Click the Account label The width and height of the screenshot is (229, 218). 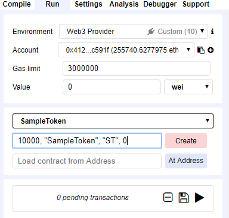[x=26, y=50]
